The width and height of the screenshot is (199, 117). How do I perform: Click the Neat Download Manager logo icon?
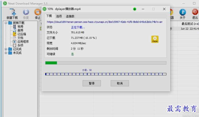[5, 3]
